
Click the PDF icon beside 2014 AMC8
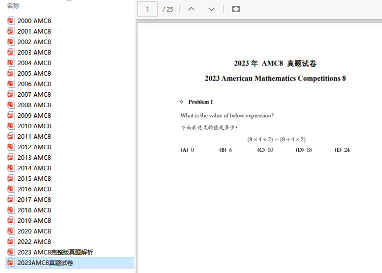click(10, 168)
